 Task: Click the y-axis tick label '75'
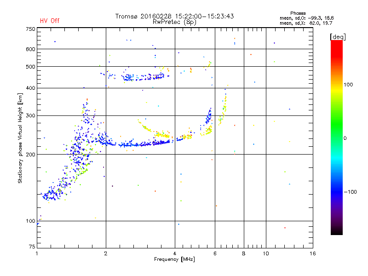(x=32, y=247)
